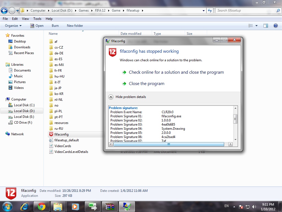The image size is (282, 212).
Task: Select Recent Places in Favorites
Action: pos(24,53)
